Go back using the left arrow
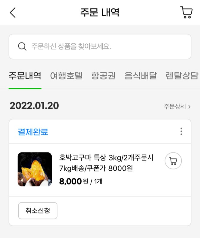 coord(13,13)
